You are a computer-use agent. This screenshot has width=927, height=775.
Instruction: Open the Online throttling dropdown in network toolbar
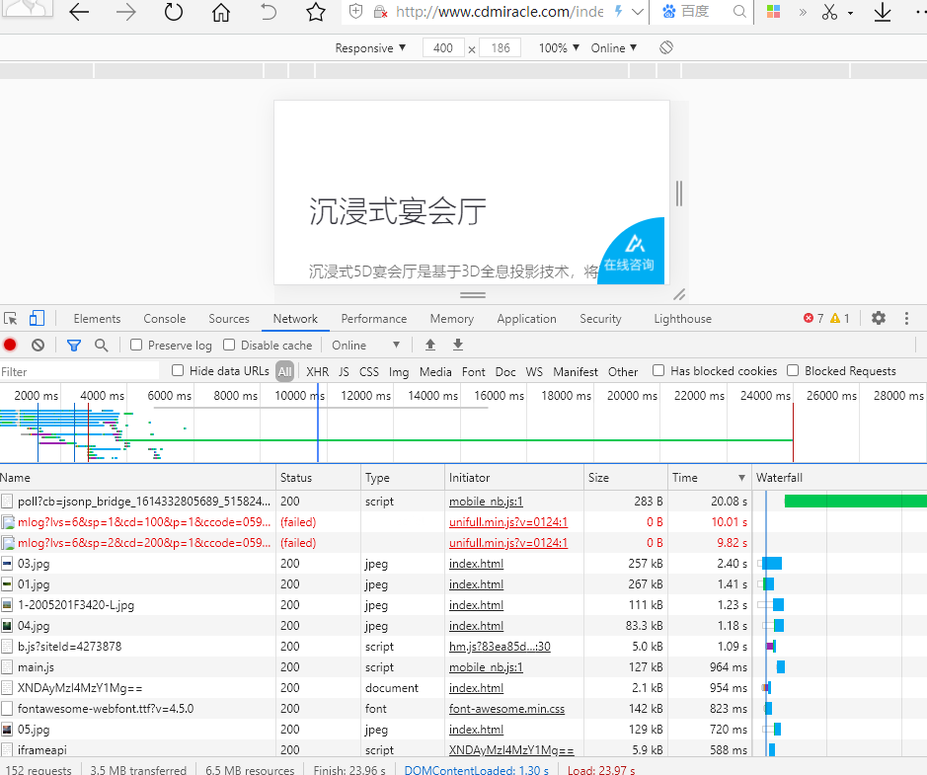366,345
